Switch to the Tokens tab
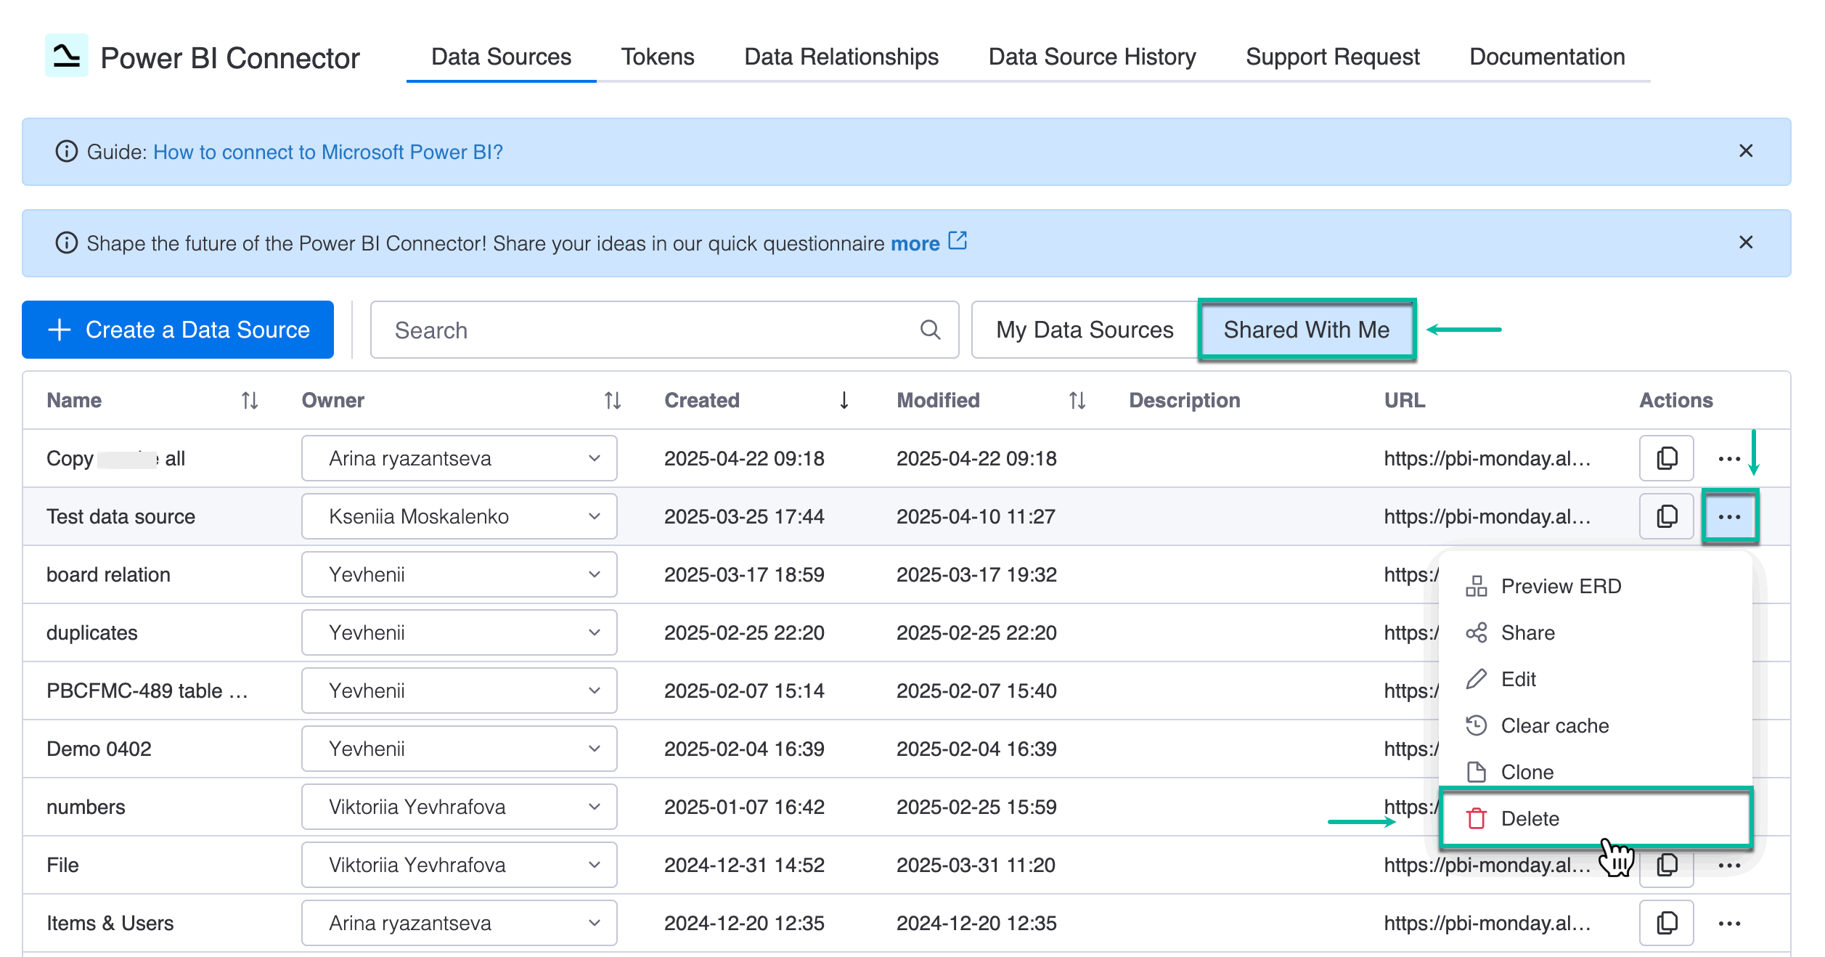Screen dimensions: 1825x957 [658, 57]
